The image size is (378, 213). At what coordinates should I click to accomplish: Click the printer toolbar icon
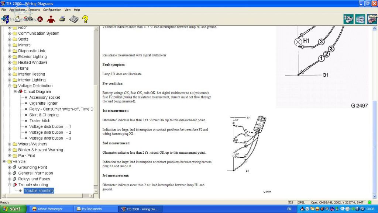point(62,19)
